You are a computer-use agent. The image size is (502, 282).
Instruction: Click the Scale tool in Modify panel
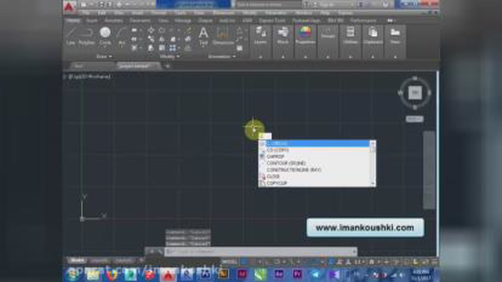click(x=162, y=48)
